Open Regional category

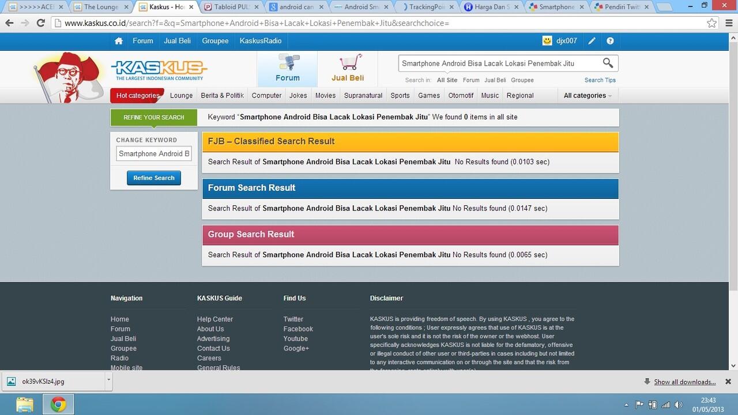click(520, 96)
